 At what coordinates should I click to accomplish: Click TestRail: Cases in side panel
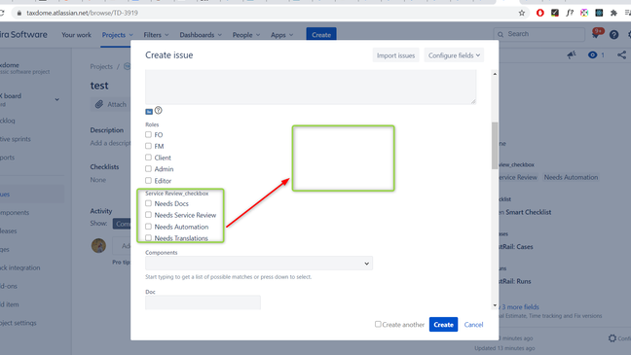(515, 247)
